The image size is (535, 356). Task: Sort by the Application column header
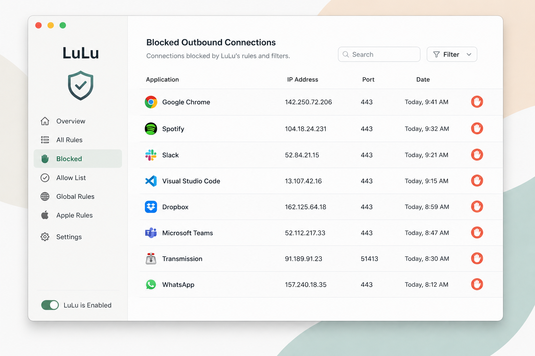(162, 80)
